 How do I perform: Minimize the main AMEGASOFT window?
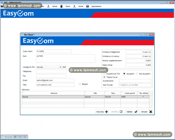click(x=162, y=2)
